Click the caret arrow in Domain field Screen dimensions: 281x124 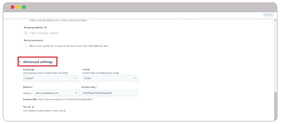point(76,93)
